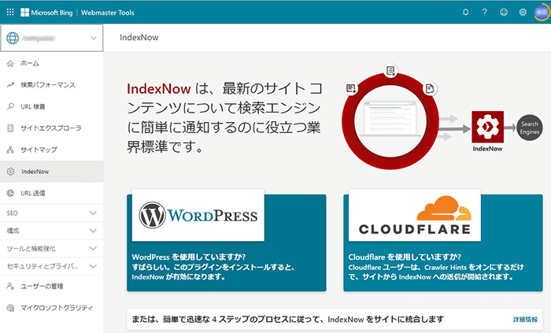Viewport: 551px width, 333px height.
Task: Click the Microsoft Bing logo
Action: pos(46,13)
